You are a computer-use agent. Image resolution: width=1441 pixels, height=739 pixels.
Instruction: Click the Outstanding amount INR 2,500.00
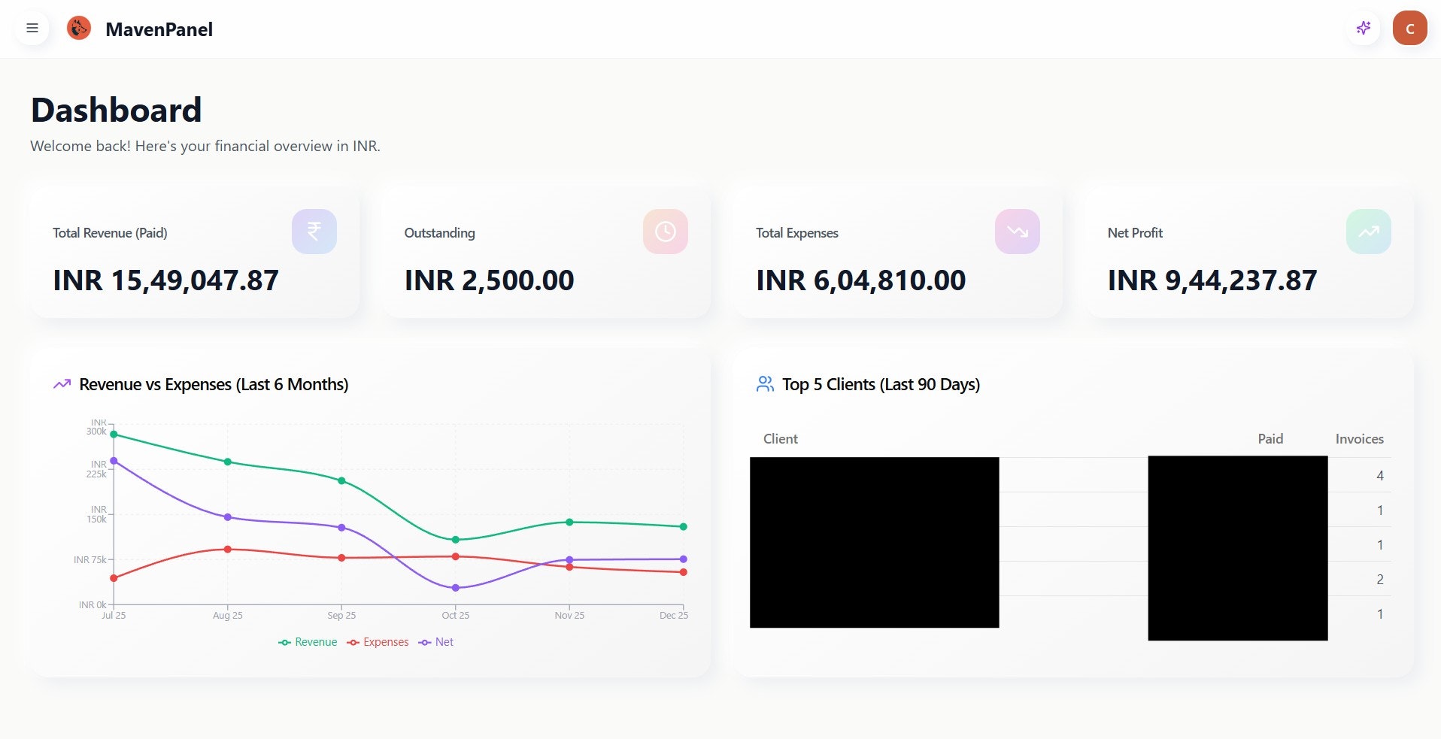pos(489,280)
